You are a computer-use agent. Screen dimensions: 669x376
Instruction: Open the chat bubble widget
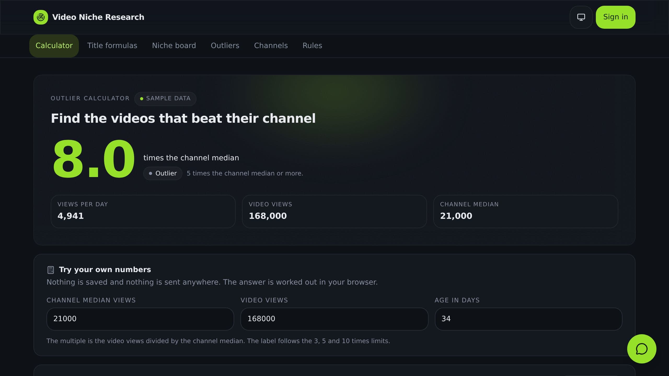(642, 349)
